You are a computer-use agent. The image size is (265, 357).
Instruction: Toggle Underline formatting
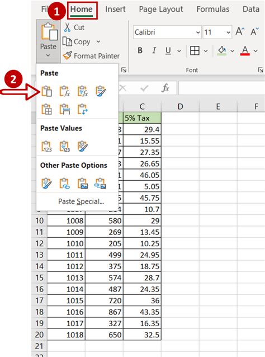168,50
